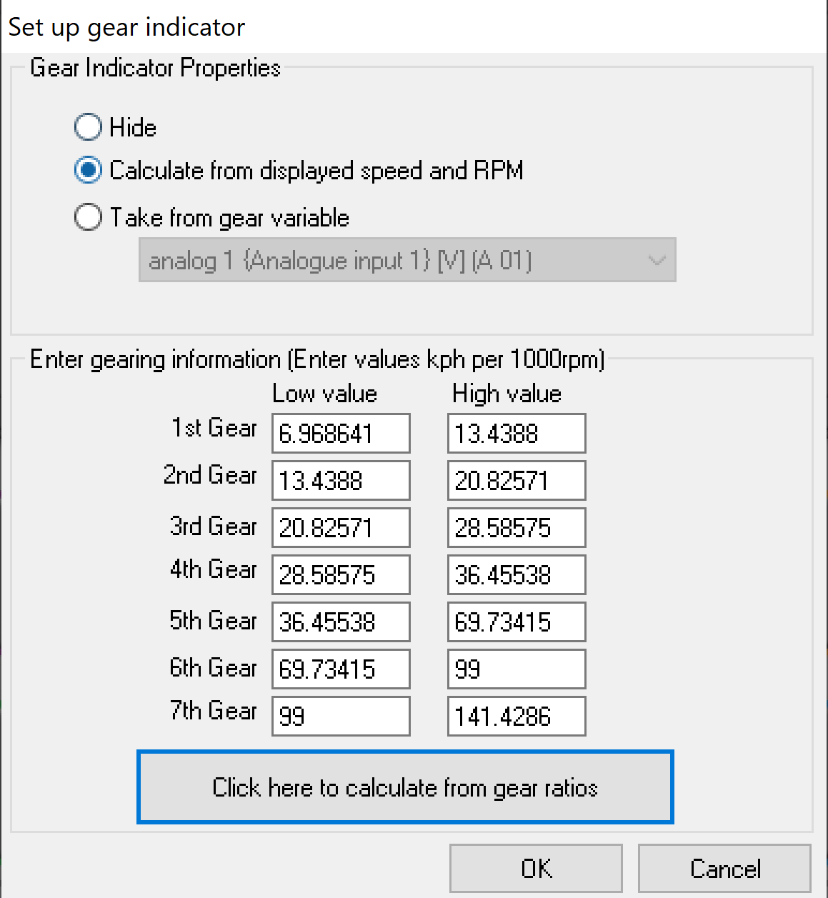The image size is (828, 898).
Task: Confirm the dialog with OK
Action: (536, 869)
